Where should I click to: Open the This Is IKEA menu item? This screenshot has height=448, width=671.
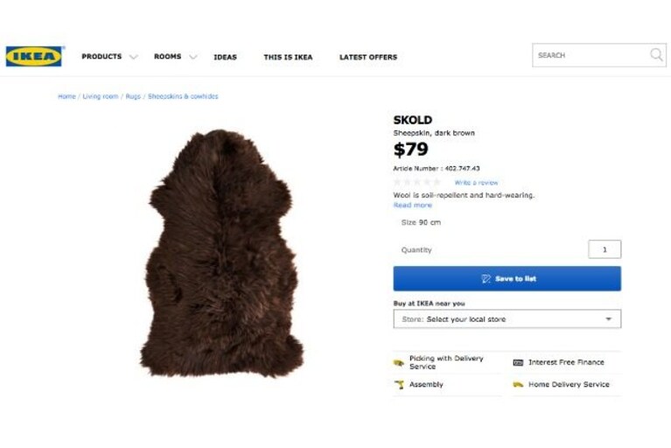[288, 57]
